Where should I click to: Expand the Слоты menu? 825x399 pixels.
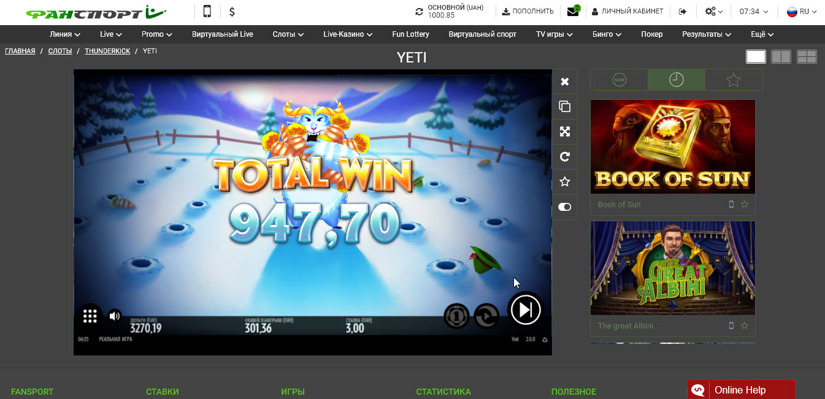[x=288, y=34]
